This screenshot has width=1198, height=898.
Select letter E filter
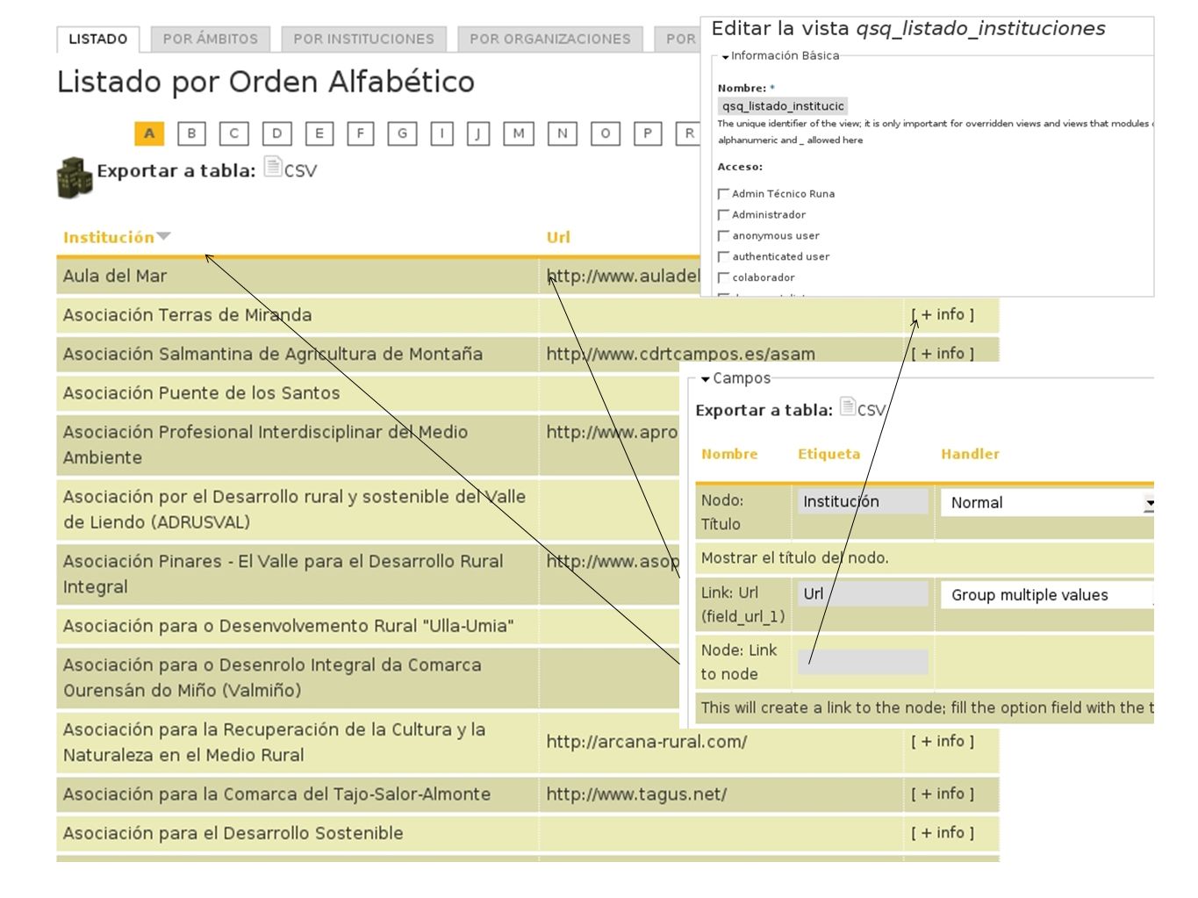click(x=319, y=133)
